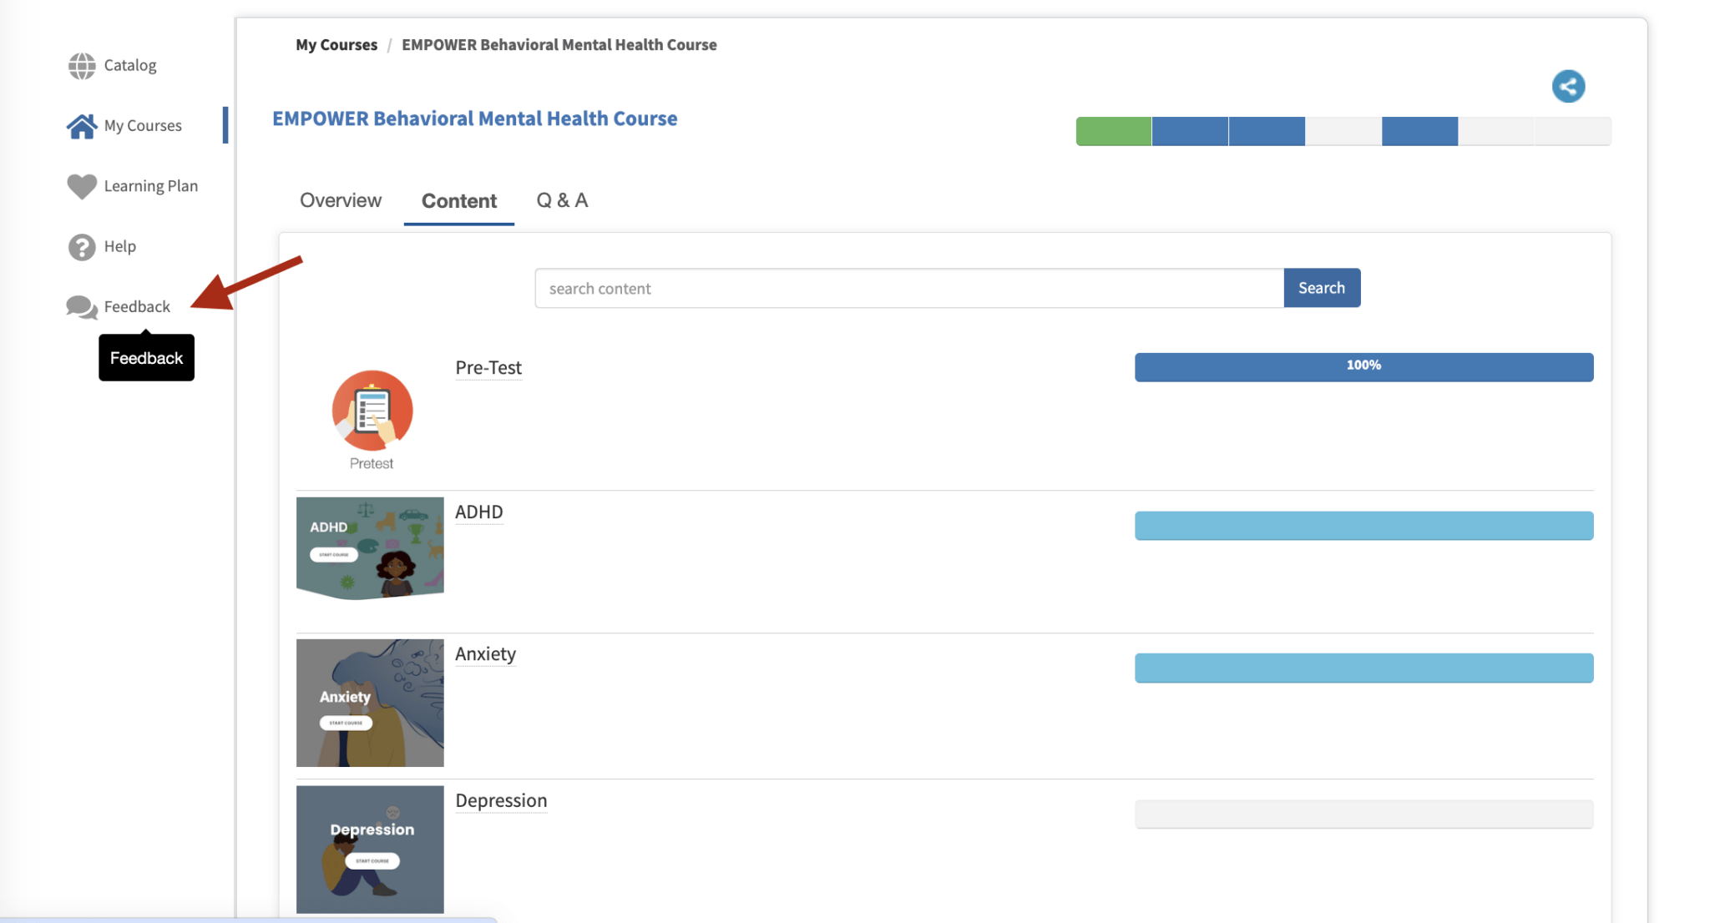Select the Content tab
The image size is (1710, 923).
459,201
